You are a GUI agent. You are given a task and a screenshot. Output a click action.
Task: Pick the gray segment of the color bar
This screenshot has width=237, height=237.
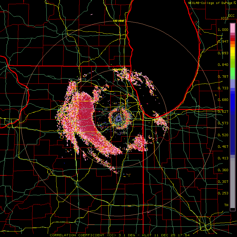(233, 183)
